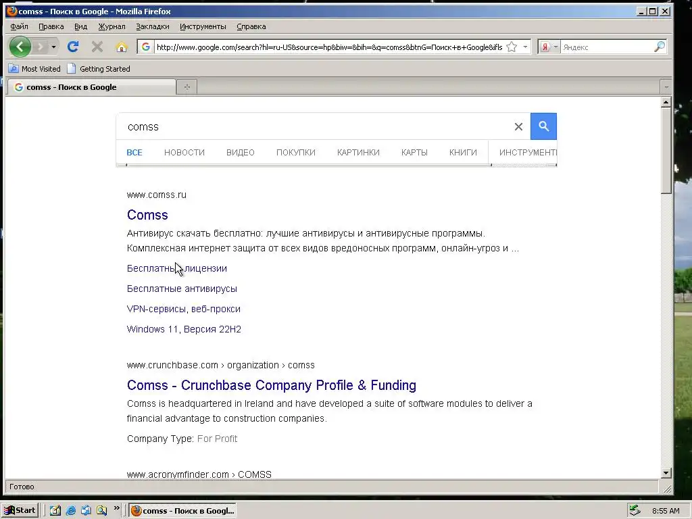Image resolution: width=692 pixels, height=519 pixels.
Task: Switch to the ПОКУПКИ results tab
Action: pos(296,152)
